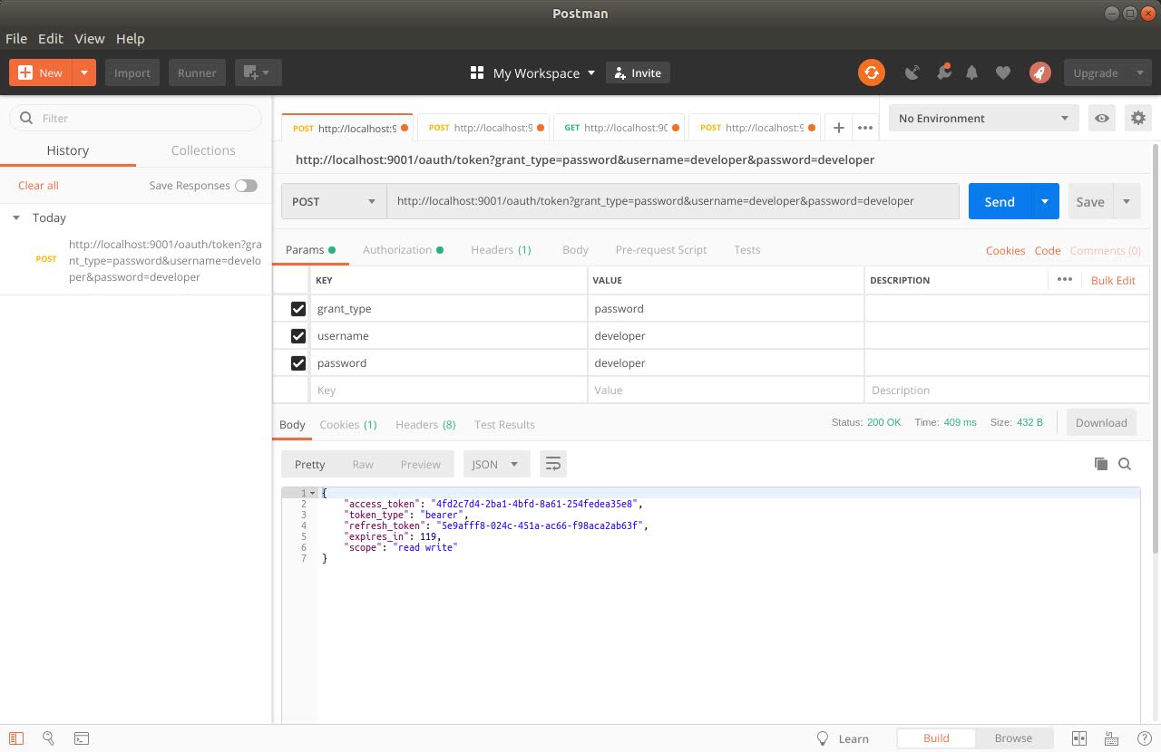Switch to Browse mode
The width and height of the screenshot is (1161, 752).
click(1013, 738)
